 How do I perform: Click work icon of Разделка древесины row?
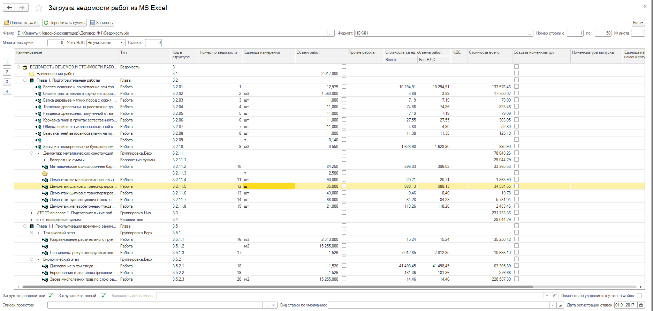point(38,113)
